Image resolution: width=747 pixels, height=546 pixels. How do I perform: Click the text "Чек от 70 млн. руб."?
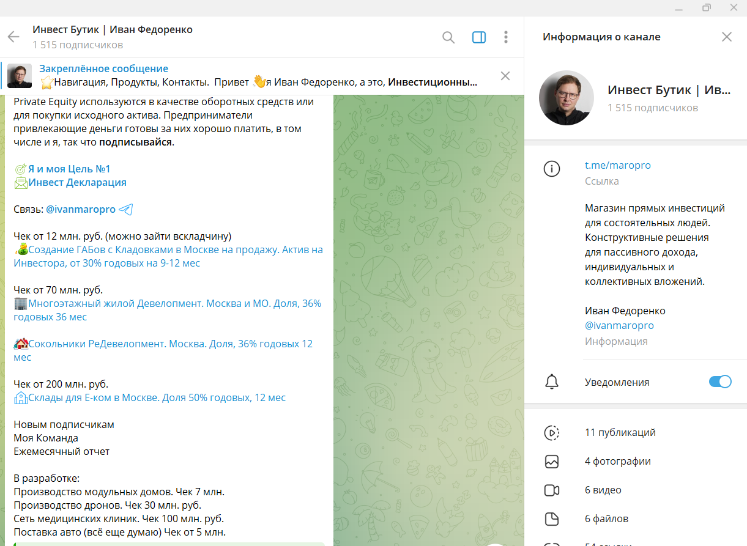pyautogui.click(x=58, y=290)
